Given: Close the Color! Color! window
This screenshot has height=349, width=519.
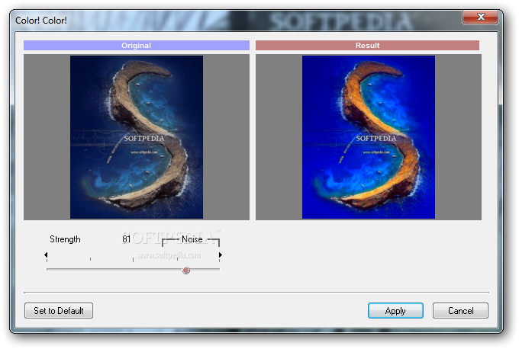Looking at the screenshot, I should 481,17.
